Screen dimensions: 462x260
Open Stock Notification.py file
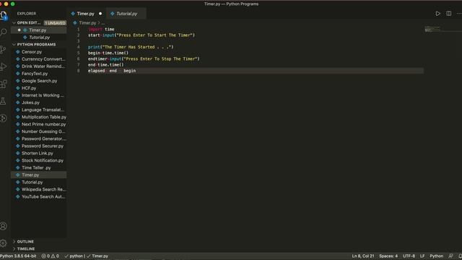pos(38,160)
